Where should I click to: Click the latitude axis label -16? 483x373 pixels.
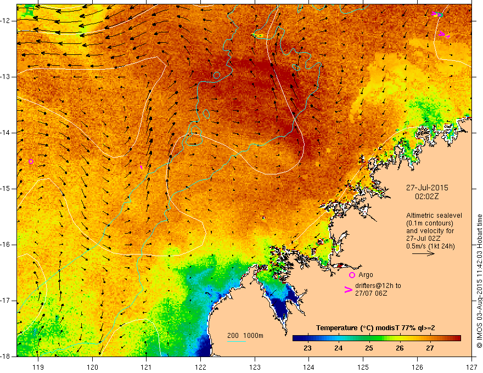point(5,245)
